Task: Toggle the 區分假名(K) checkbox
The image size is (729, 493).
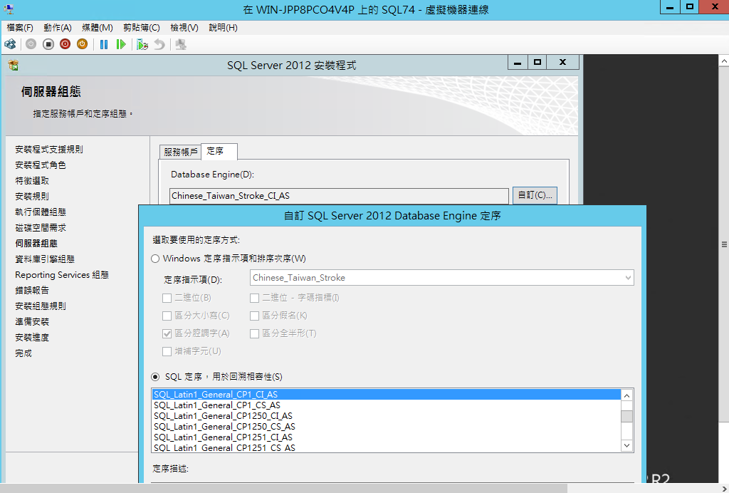Action: (x=254, y=316)
